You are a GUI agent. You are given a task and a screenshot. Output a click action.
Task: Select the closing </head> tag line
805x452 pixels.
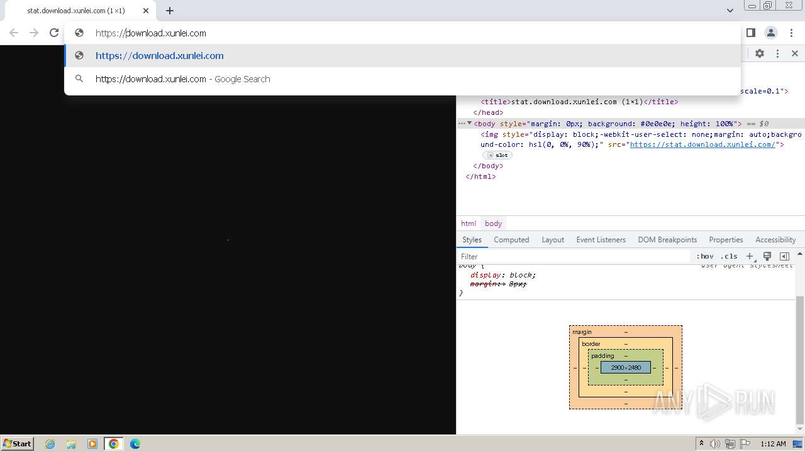point(488,113)
